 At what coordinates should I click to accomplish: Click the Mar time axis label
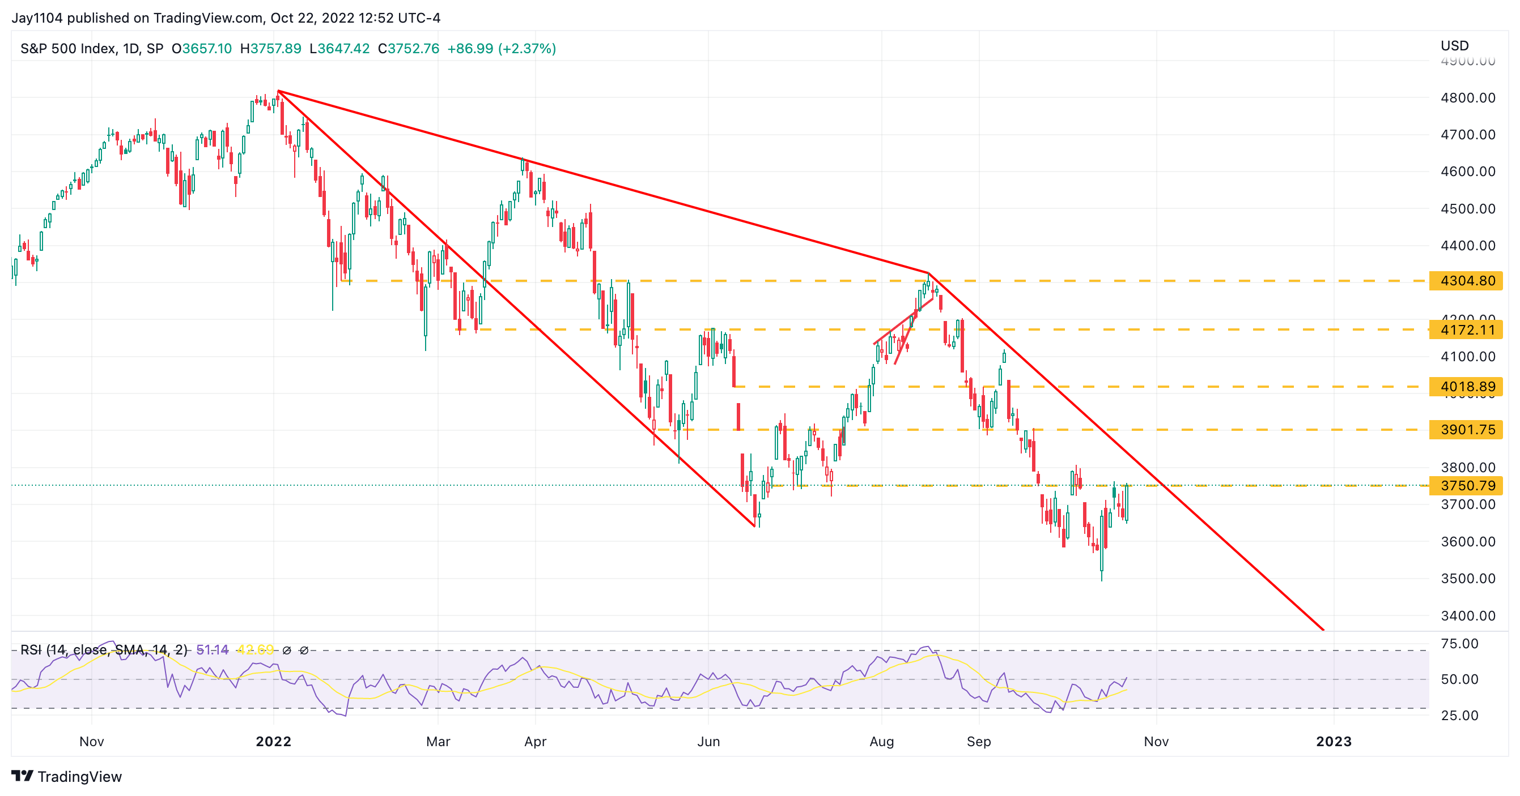[438, 742]
